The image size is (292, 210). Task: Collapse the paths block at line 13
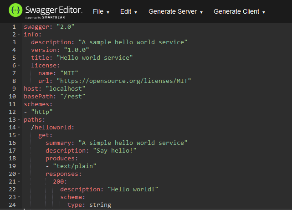click(19, 119)
